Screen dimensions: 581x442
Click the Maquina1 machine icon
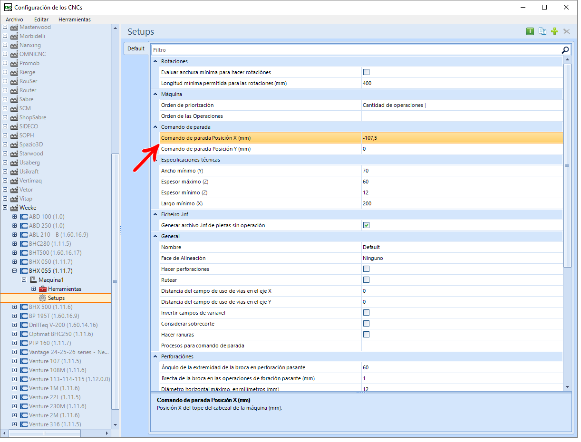pos(33,280)
